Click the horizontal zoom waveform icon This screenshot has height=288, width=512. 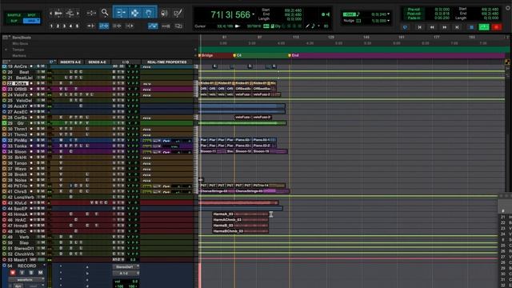click(x=58, y=13)
